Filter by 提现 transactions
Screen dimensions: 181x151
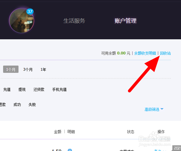click(22, 89)
